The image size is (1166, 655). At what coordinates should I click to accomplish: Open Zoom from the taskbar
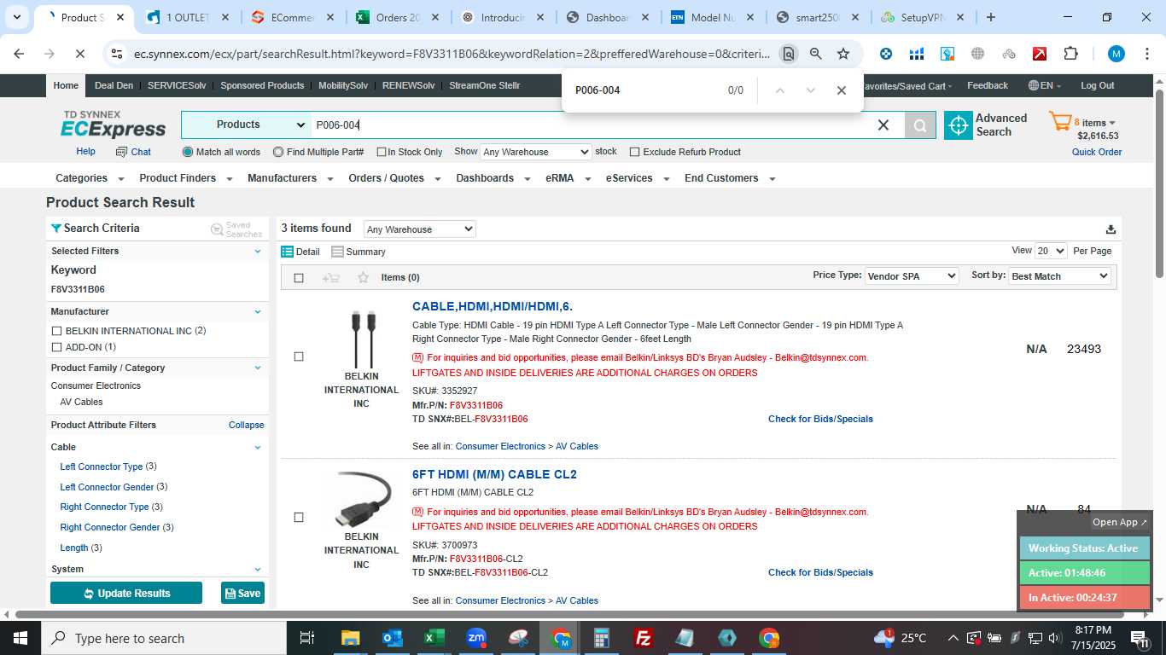(477, 638)
